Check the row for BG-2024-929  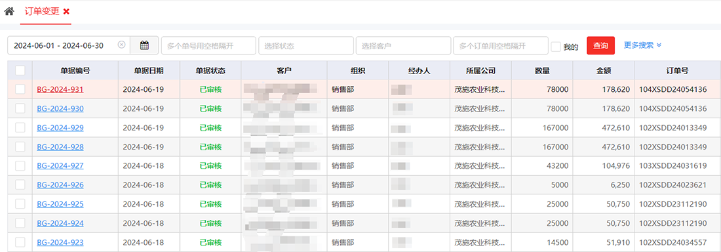tap(20, 127)
